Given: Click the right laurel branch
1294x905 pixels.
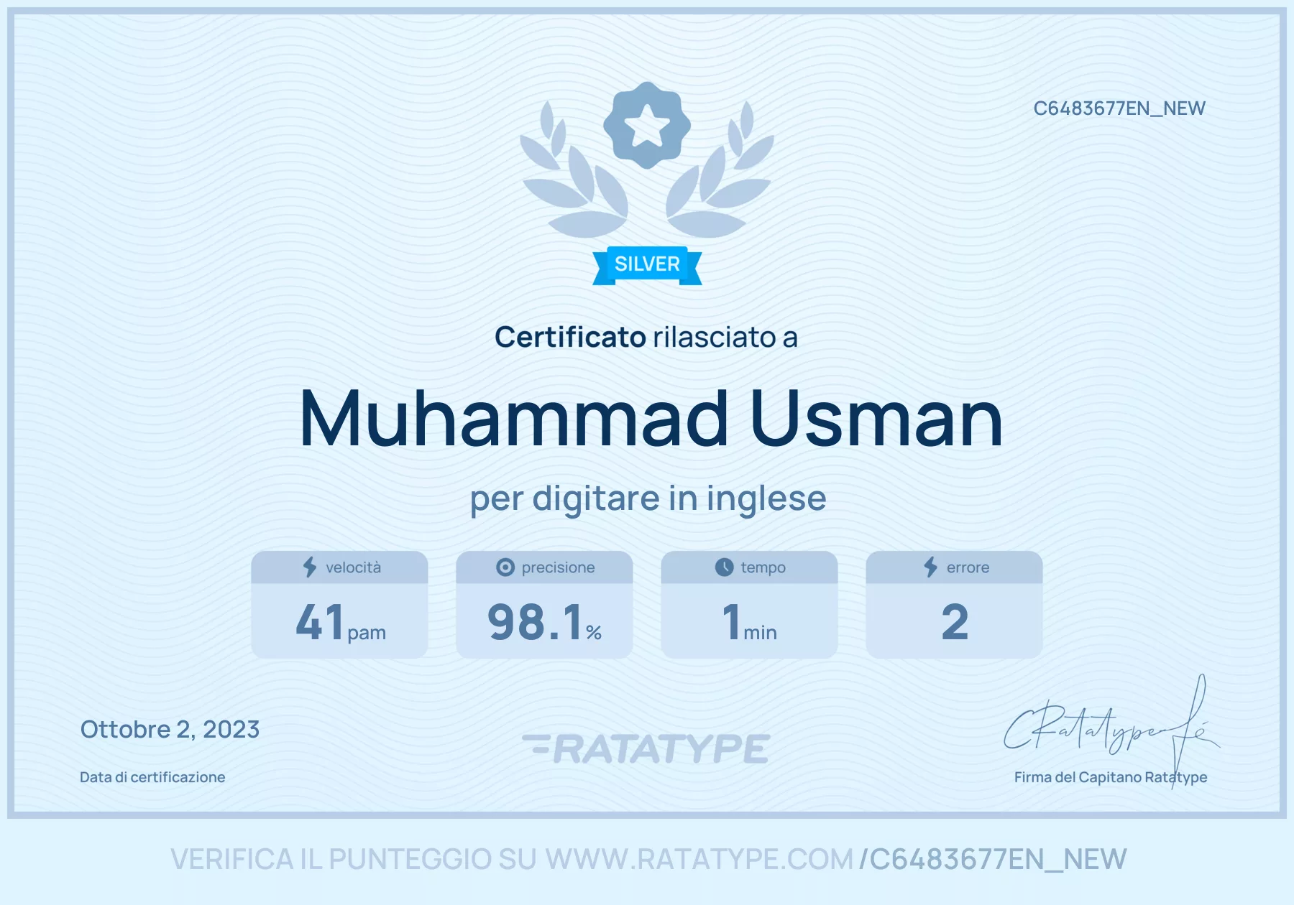Looking at the screenshot, I should pos(720,171).
